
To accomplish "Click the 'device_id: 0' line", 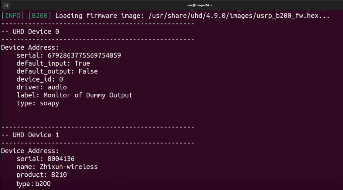I will coord(40,79).
